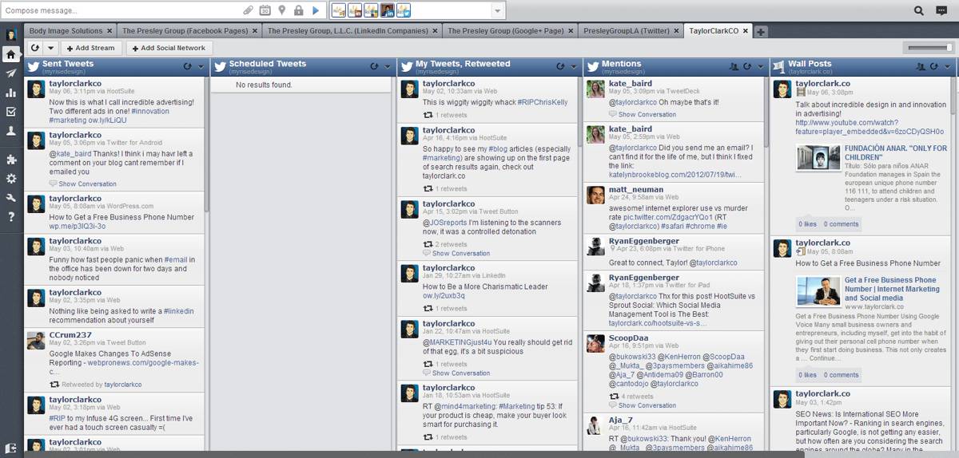The width and height of the screenshot is (959, 458).
Task: Add a location with the pin icon
Action: 282,10
